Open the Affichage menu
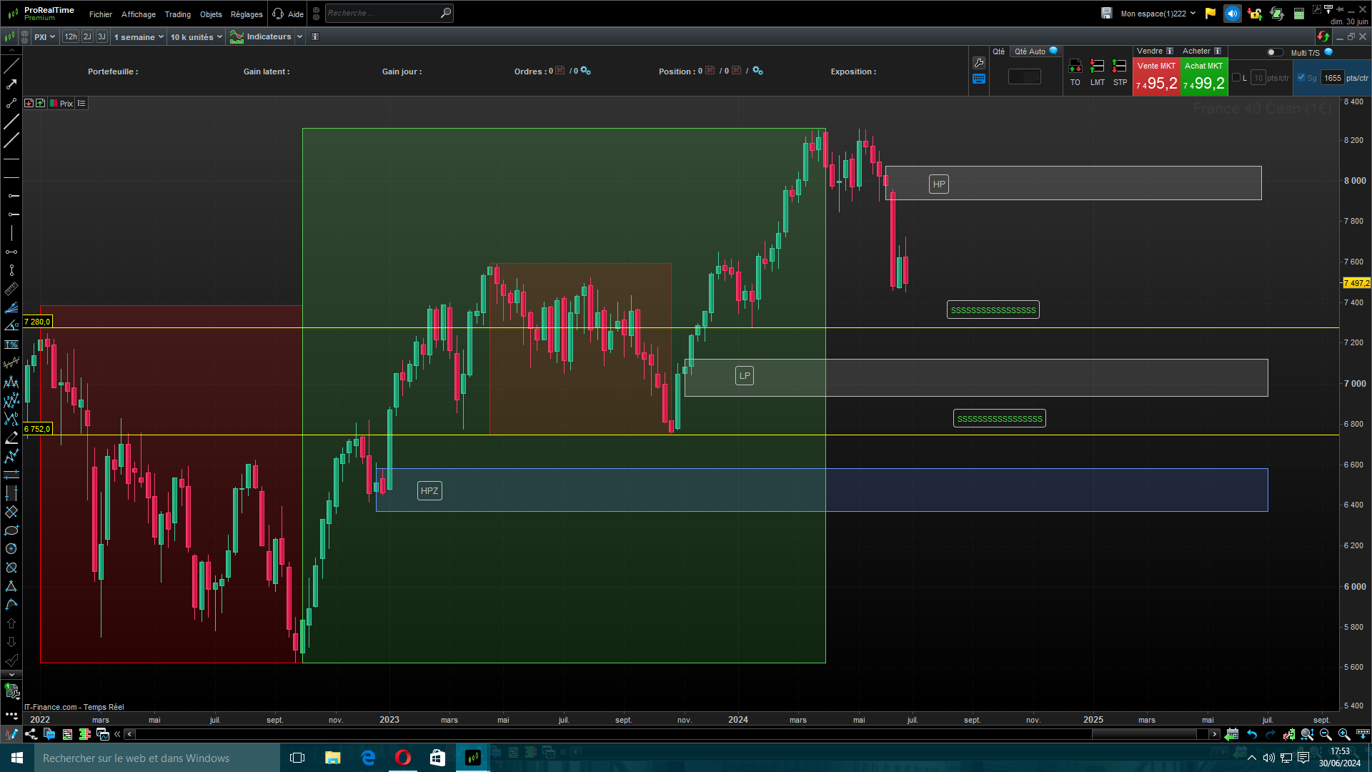Screen dimensions: 1372x772 [x=138, y=14]
